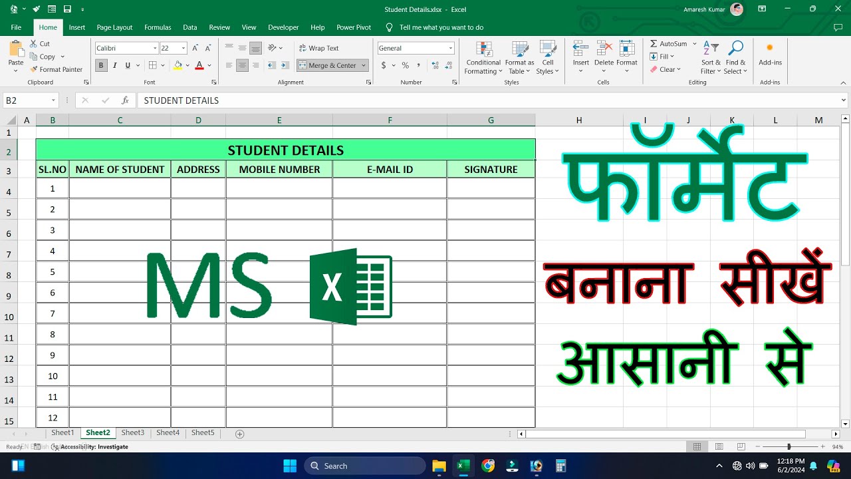Apply Comma Style format
Screen dimensions: 851x479
click(x=418, y=65)
